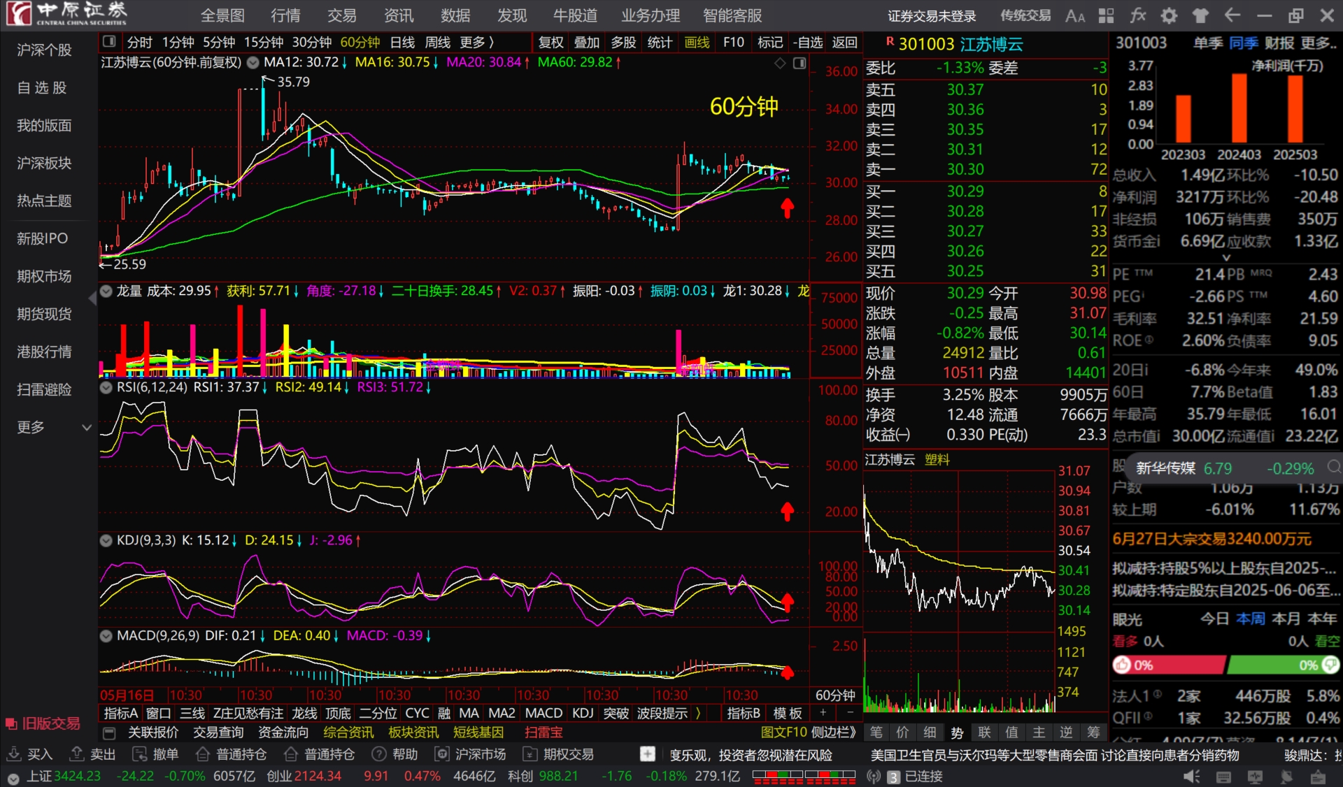Click the 传统交易 button
Screen dimensions: 1343x787
pos(1025,15)
